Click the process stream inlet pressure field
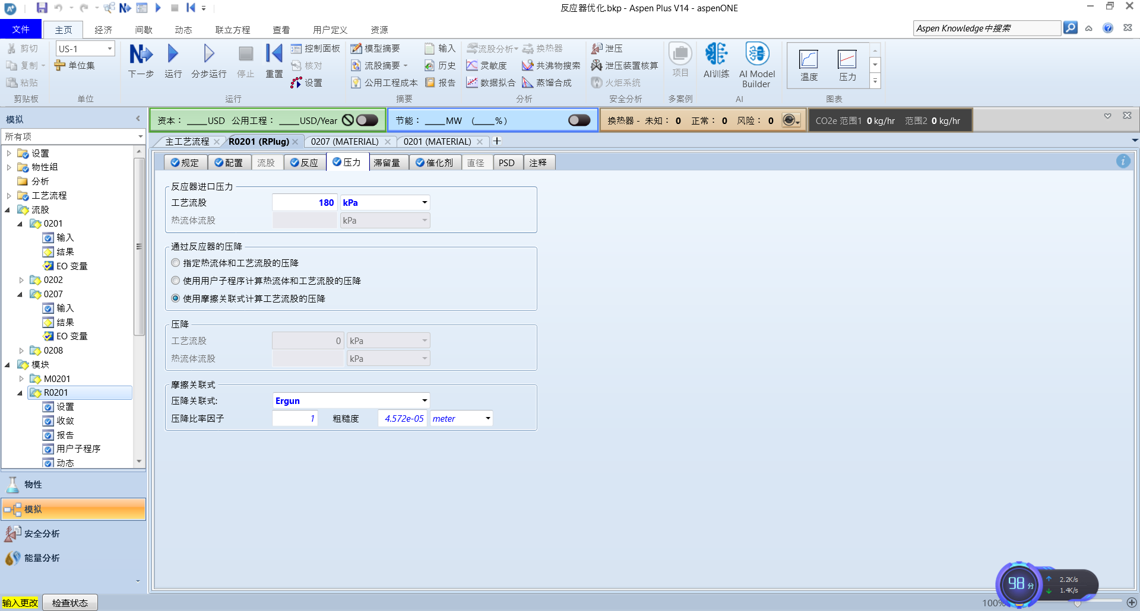 click(x=305, y=202)
